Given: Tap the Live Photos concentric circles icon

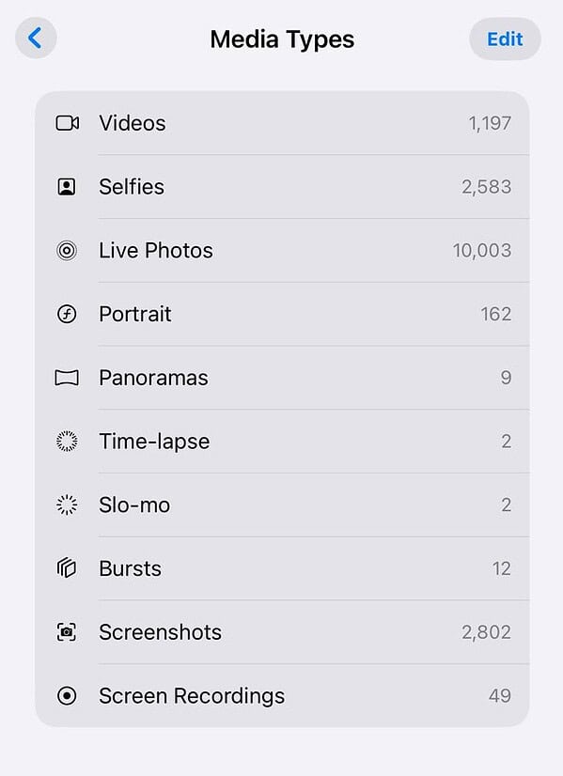Looking at the screenshot, I should [65, 250].
